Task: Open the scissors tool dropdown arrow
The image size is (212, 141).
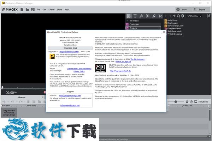Action: click(x=8, y=102)
